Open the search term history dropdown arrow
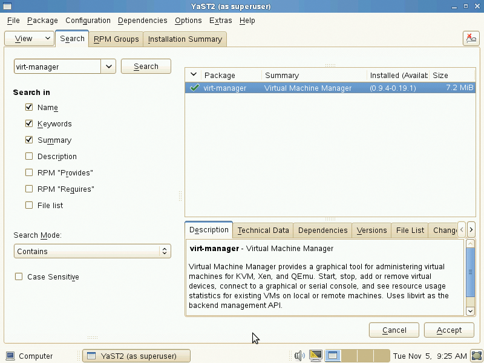Image resolution: width=484 pixels, height=363 pixels. click(109, 67)
